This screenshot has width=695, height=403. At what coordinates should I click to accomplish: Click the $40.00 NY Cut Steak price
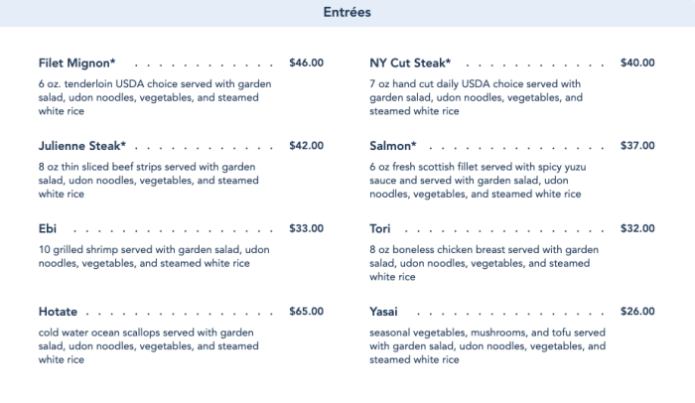(637, 63)
